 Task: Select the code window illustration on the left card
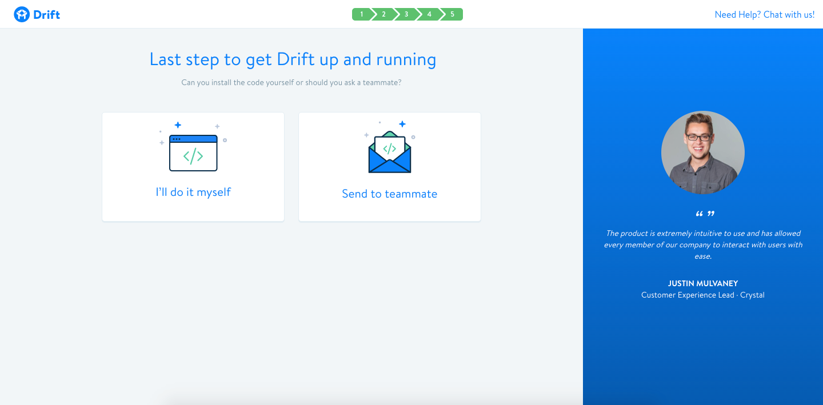193,151
